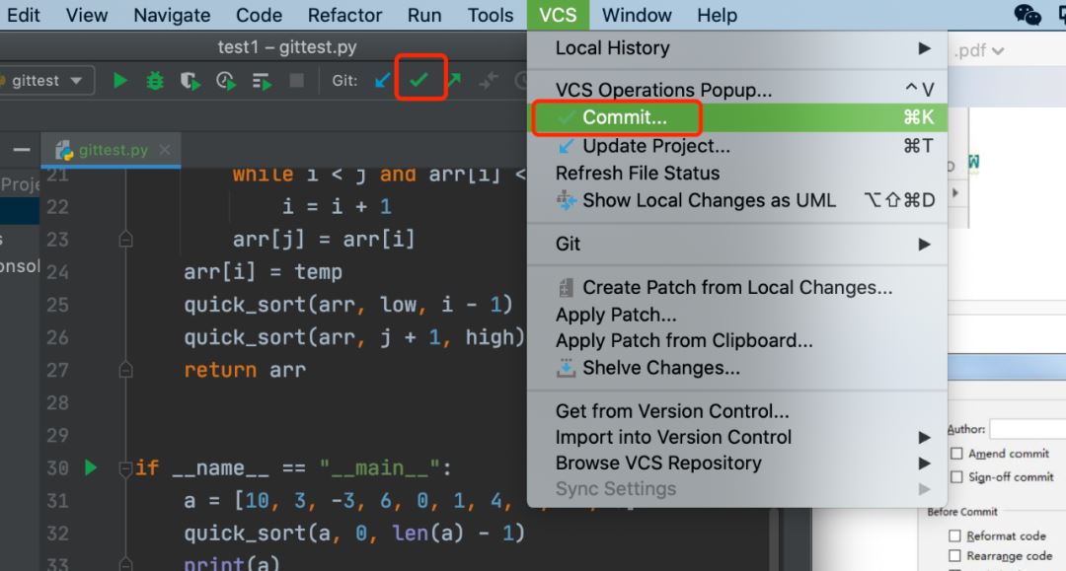This screenshot has width=1066, height=571.
Task: Open the Help menu
Action: point(717,15)
